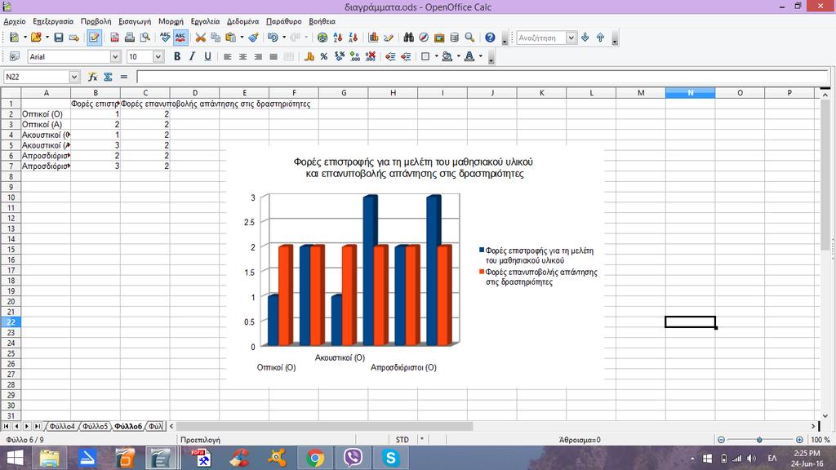The height and width of the screenshot is (470, 836).
Task: Toggle Underline formatting
Action: point(208,56)
